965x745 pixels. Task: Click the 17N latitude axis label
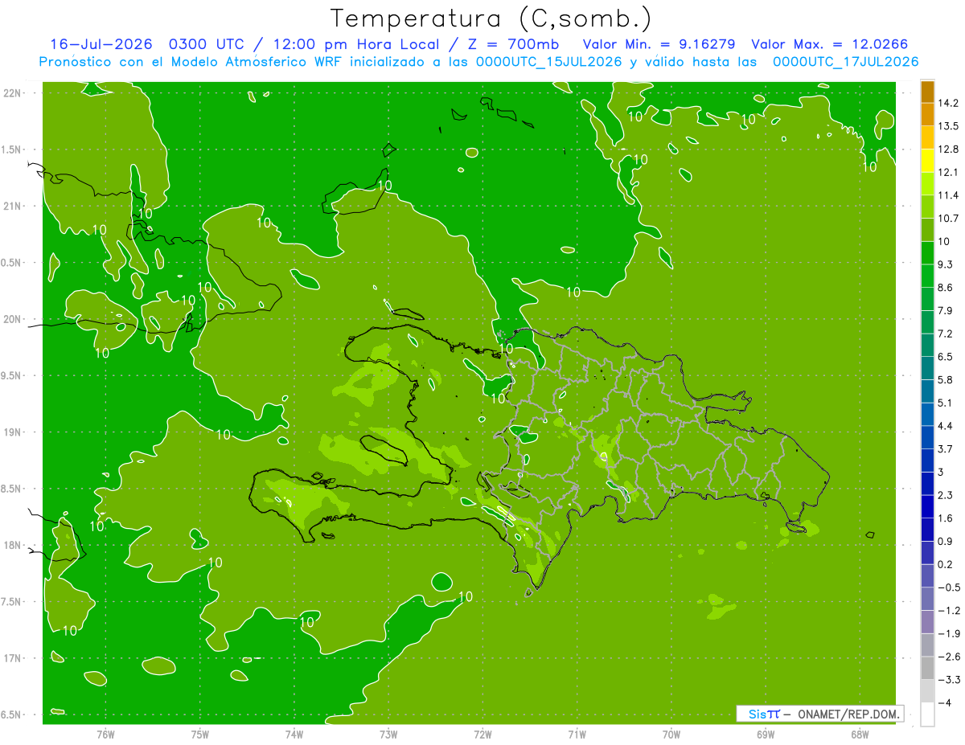point(11,658)
